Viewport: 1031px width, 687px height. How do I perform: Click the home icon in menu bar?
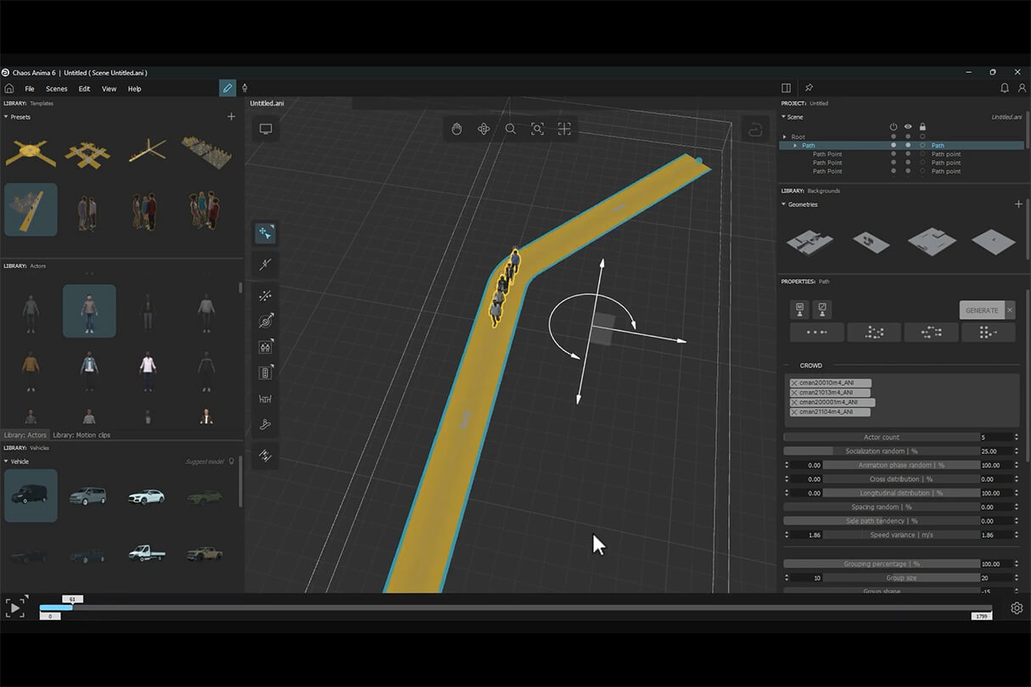click(9, 88)
